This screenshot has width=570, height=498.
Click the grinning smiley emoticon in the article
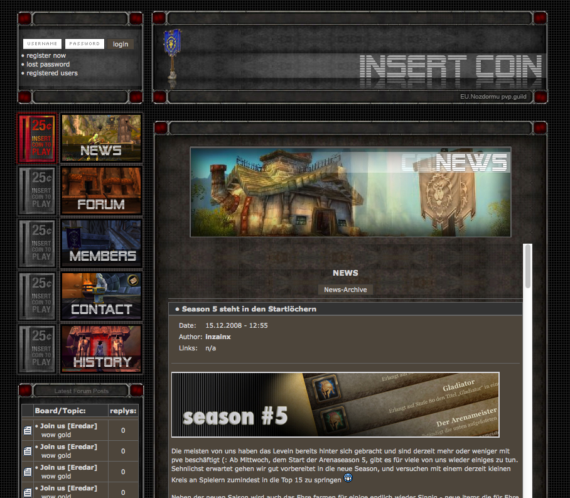pyautogui.click(x=348, y=478)
